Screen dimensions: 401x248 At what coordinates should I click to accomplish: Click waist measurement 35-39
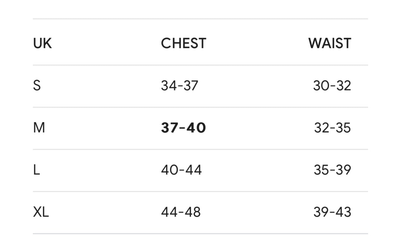(x=332, y=170)
